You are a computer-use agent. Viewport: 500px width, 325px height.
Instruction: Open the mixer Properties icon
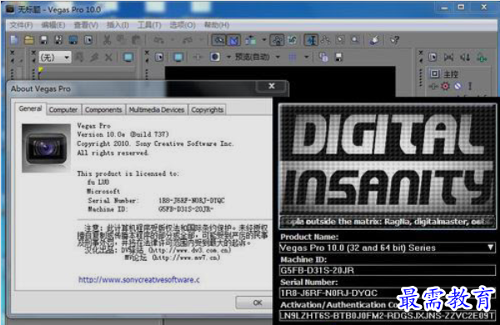[x=433, y=57]
